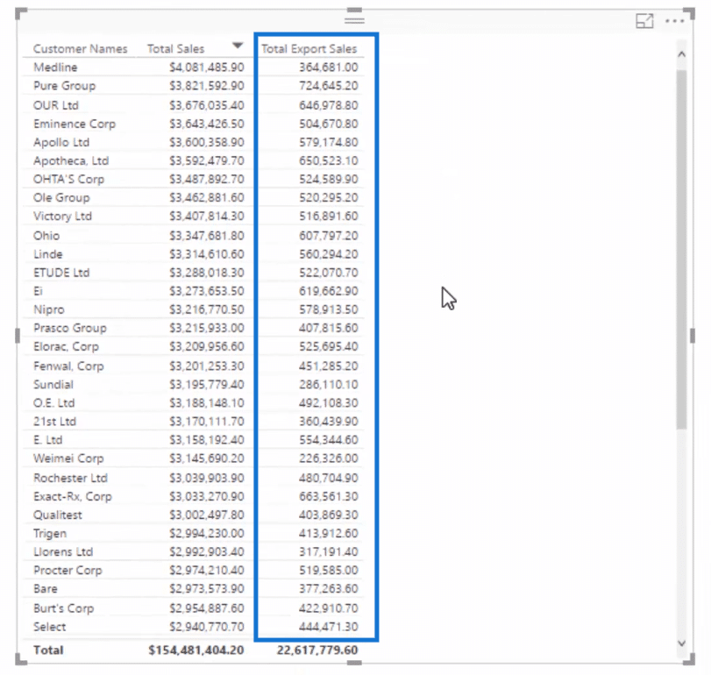Screen dimensions: 711x675
Task: Select the Ole Group customer name
Action: tap(61, 198)
